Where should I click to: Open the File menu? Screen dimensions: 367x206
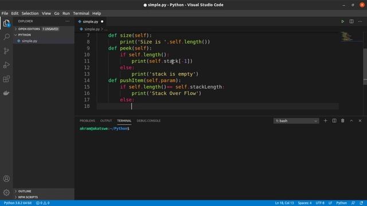pos(5,13)
